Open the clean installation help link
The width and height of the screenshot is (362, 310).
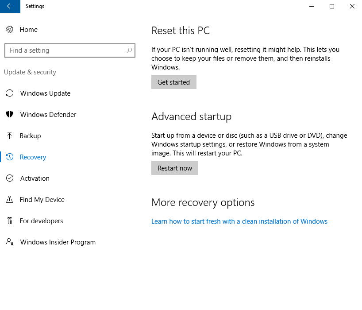(x=239, y=221)
